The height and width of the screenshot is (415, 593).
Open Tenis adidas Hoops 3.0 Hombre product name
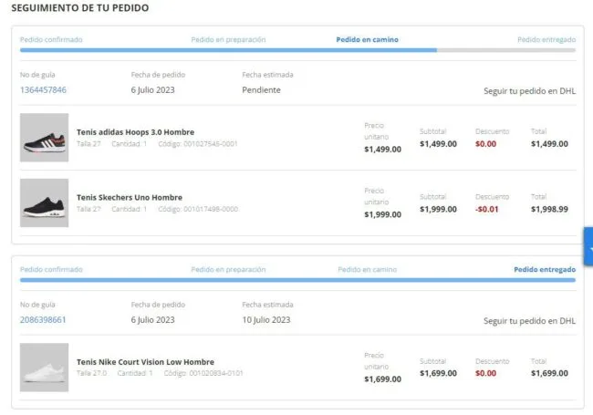click(x=135, y=132)
